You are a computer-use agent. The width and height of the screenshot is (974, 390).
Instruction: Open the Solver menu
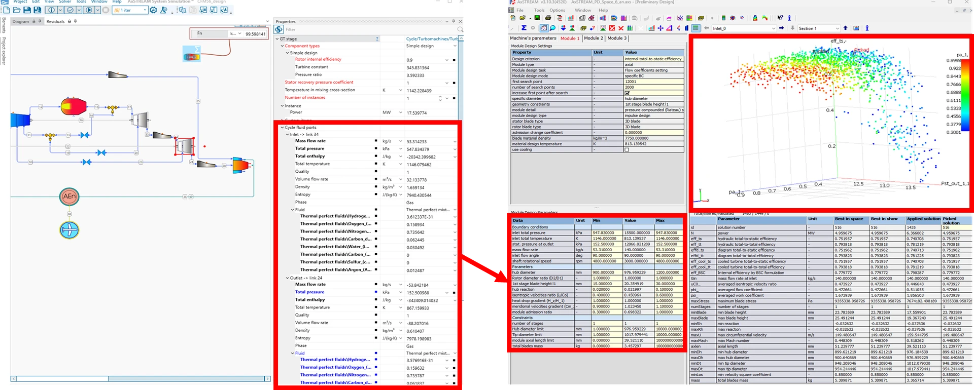click(x=65, y=2)
